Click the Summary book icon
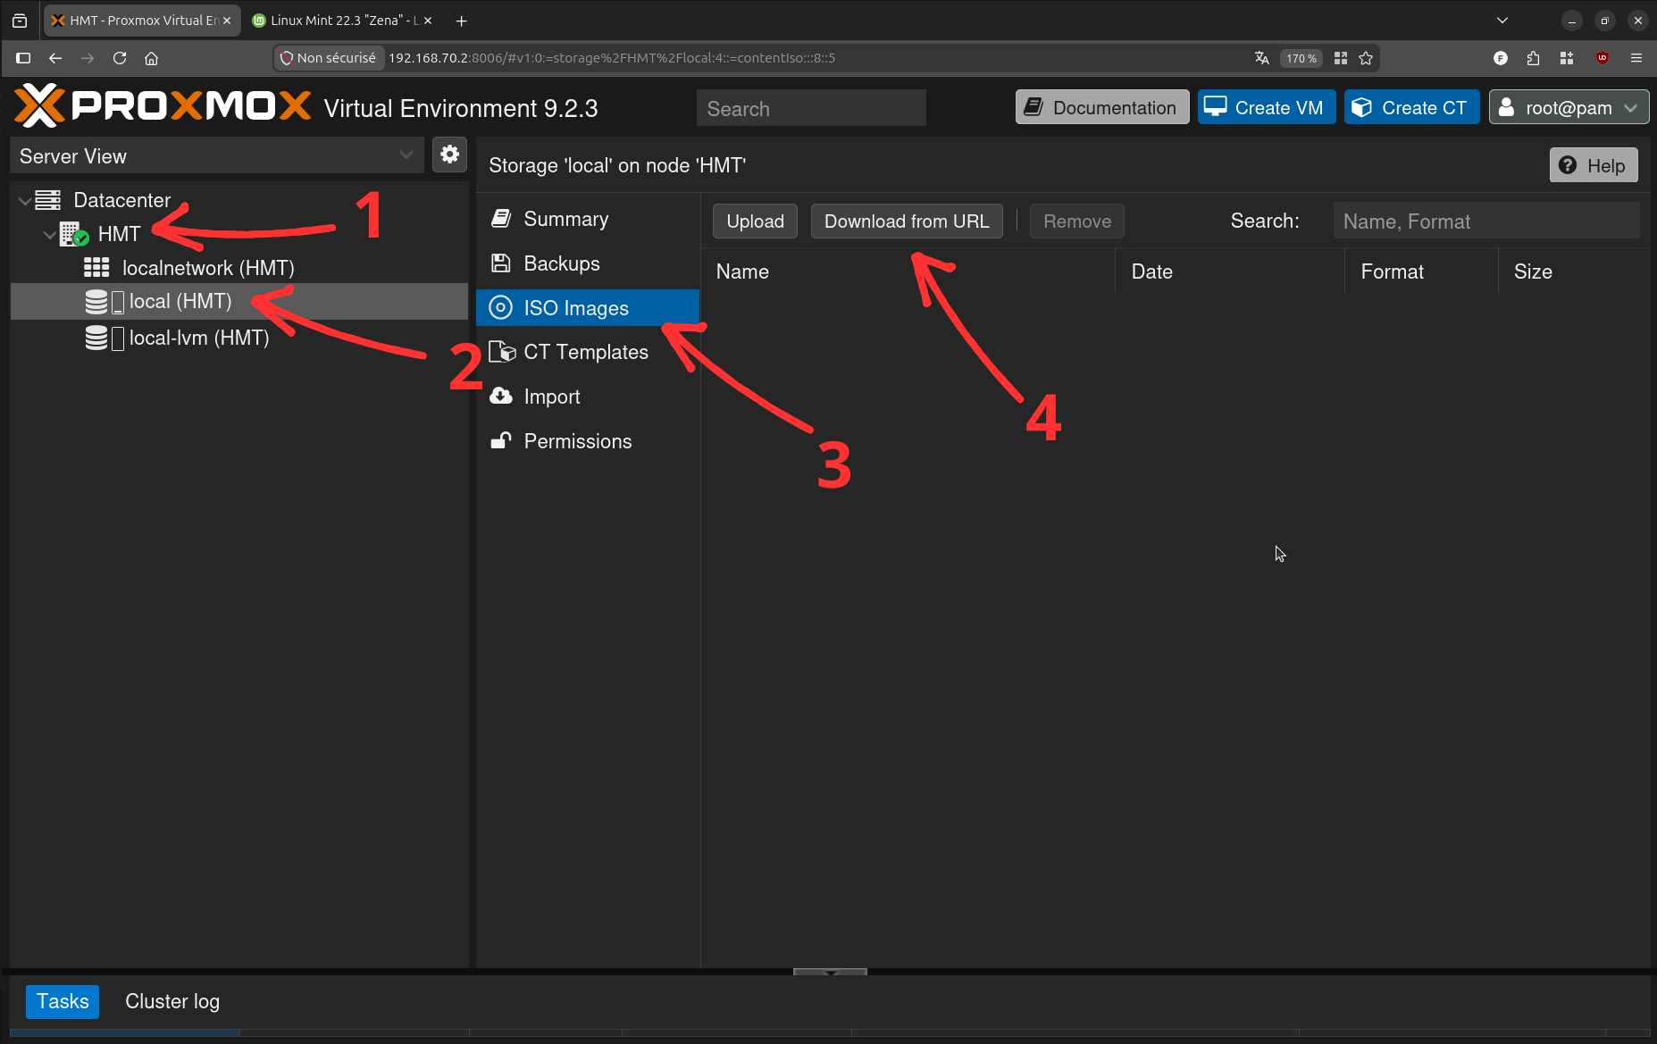The width and height of the screenshot is (1657, 1044). pyautogui.click(x=501, y=219)
